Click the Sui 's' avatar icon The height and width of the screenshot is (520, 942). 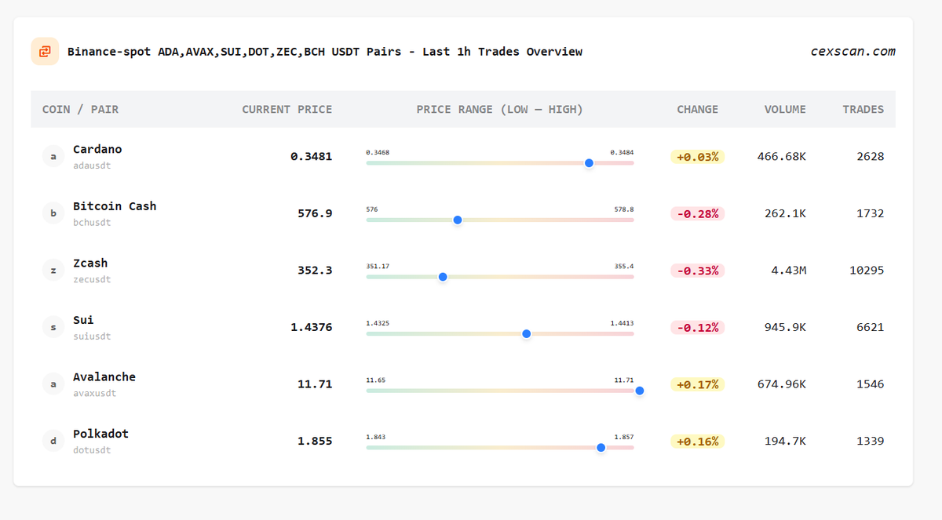coord(53,327)
